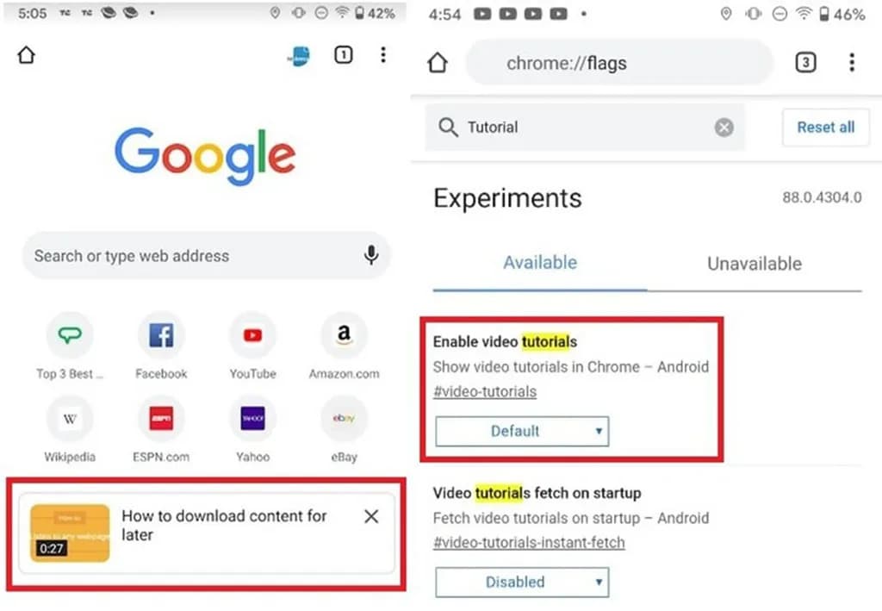Open the #video-tutorials link
Viewport: 882px width, 611px height.
coord(485,391)
